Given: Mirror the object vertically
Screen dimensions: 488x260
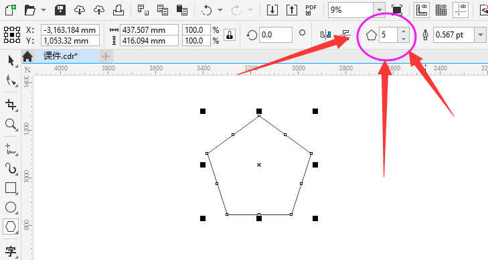Looking at the screenshot, I should 345,34.
